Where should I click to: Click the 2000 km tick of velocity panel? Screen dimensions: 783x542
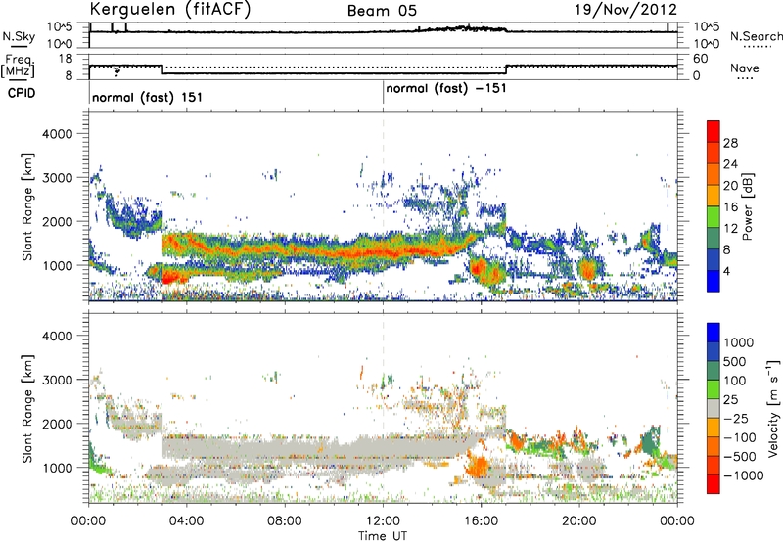pos(58,424)
